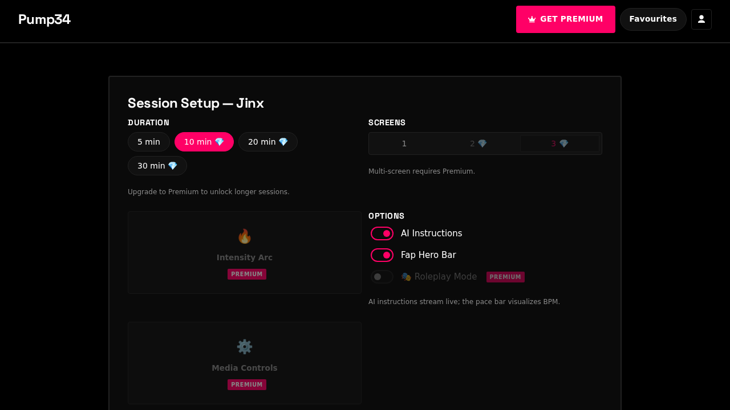Click the 'Media Controls' label
The image size is (730, 410).
point(245,368)
